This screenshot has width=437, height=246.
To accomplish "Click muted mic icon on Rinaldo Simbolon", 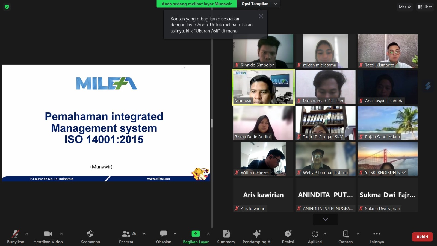I will click(237, 65).
